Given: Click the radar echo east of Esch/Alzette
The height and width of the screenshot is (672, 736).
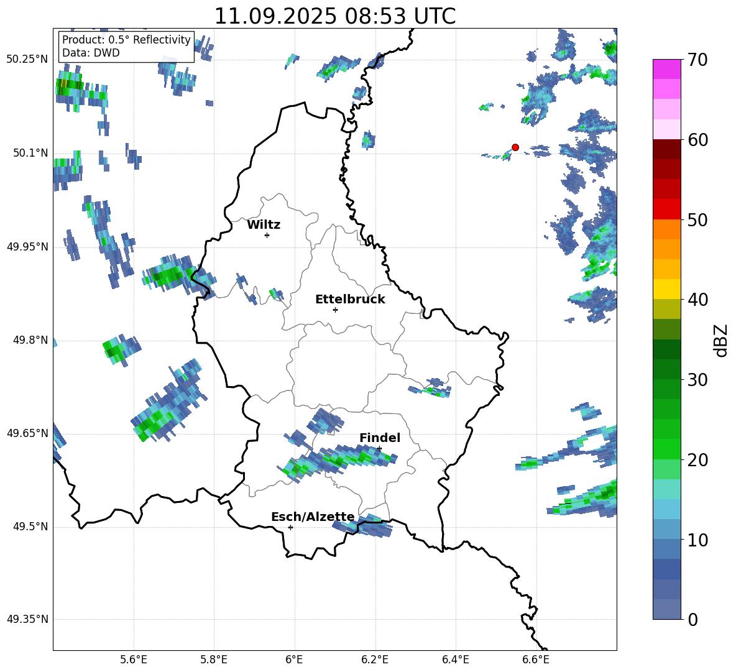Looking at the screenshot, I should coord(362,525).
